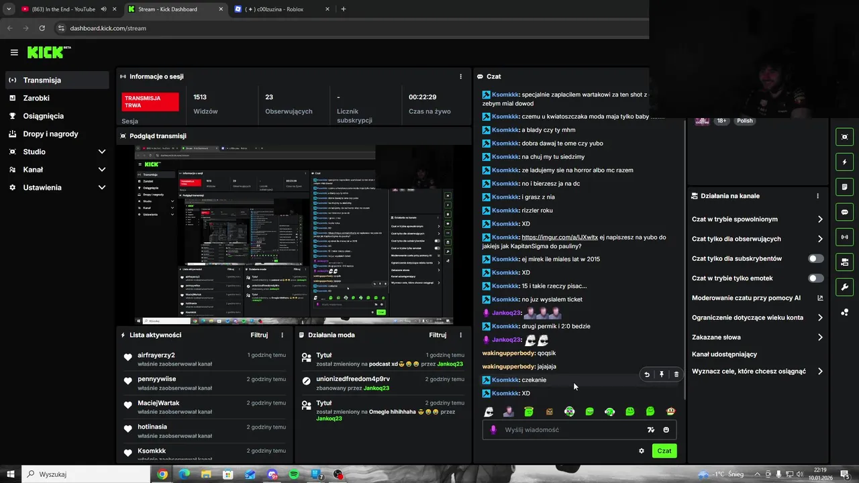859x483 pixels.
Task: Click the undo icon on hovered chat message
Action: 647,374
